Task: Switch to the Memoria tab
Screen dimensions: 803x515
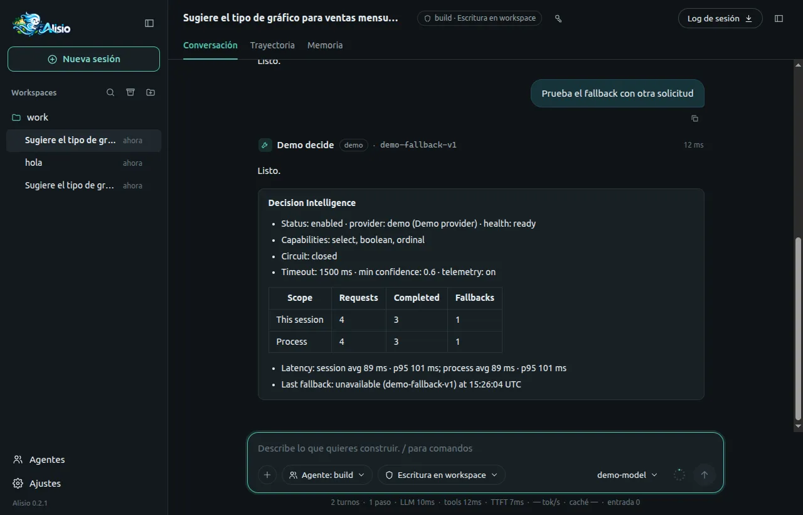Action: point(325,45)
